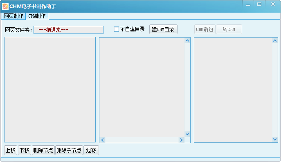This screenshot has height=162, width=281.
Task: Click the CHM电子书制作助手 app icon in title bar
Action: [x=5, y=7]
